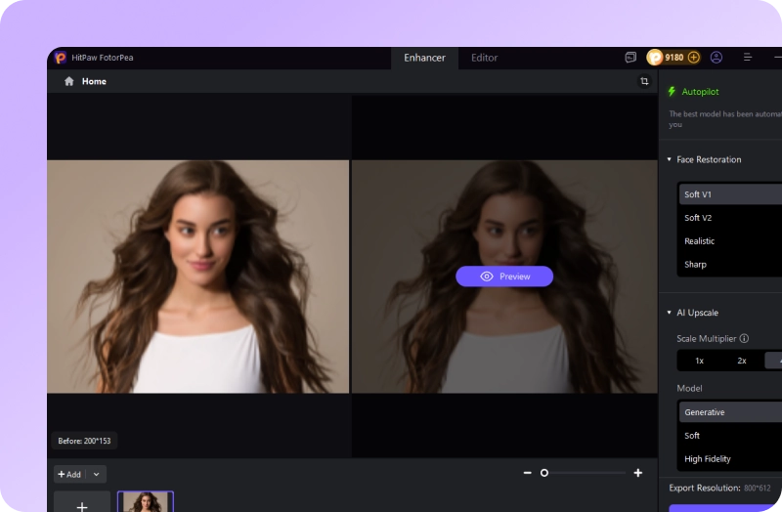Click the Home icon
The image size is (782, 512).
[69, 81]
